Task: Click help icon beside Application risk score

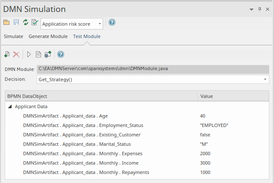Action: tap(112, 23)
